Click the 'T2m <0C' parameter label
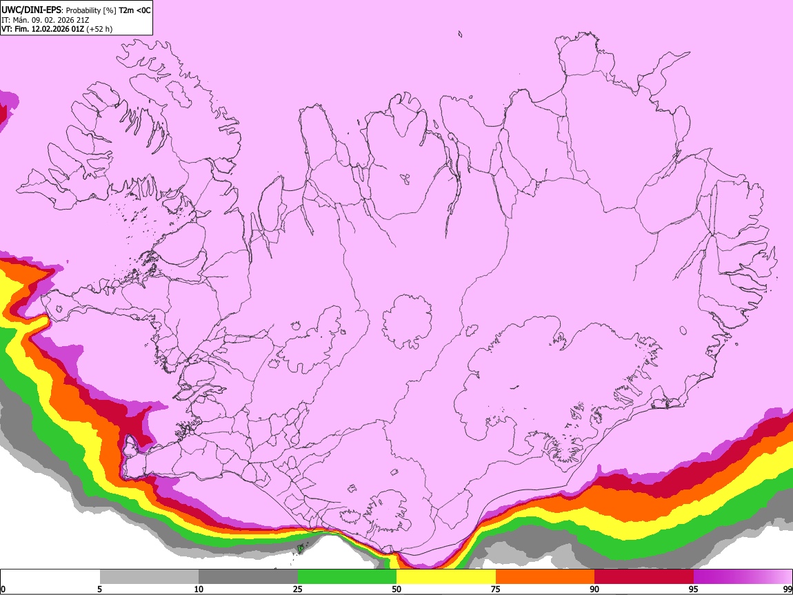The width and height of the screenshot is (793, 595). [134, 10]
